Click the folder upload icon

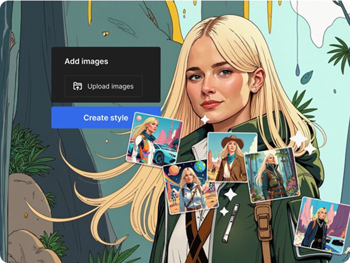[x=78, y=86]
